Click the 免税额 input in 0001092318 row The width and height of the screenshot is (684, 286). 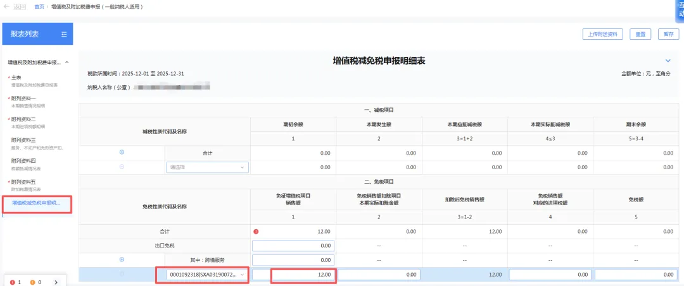pyautogui.click(x=636, y=275)
